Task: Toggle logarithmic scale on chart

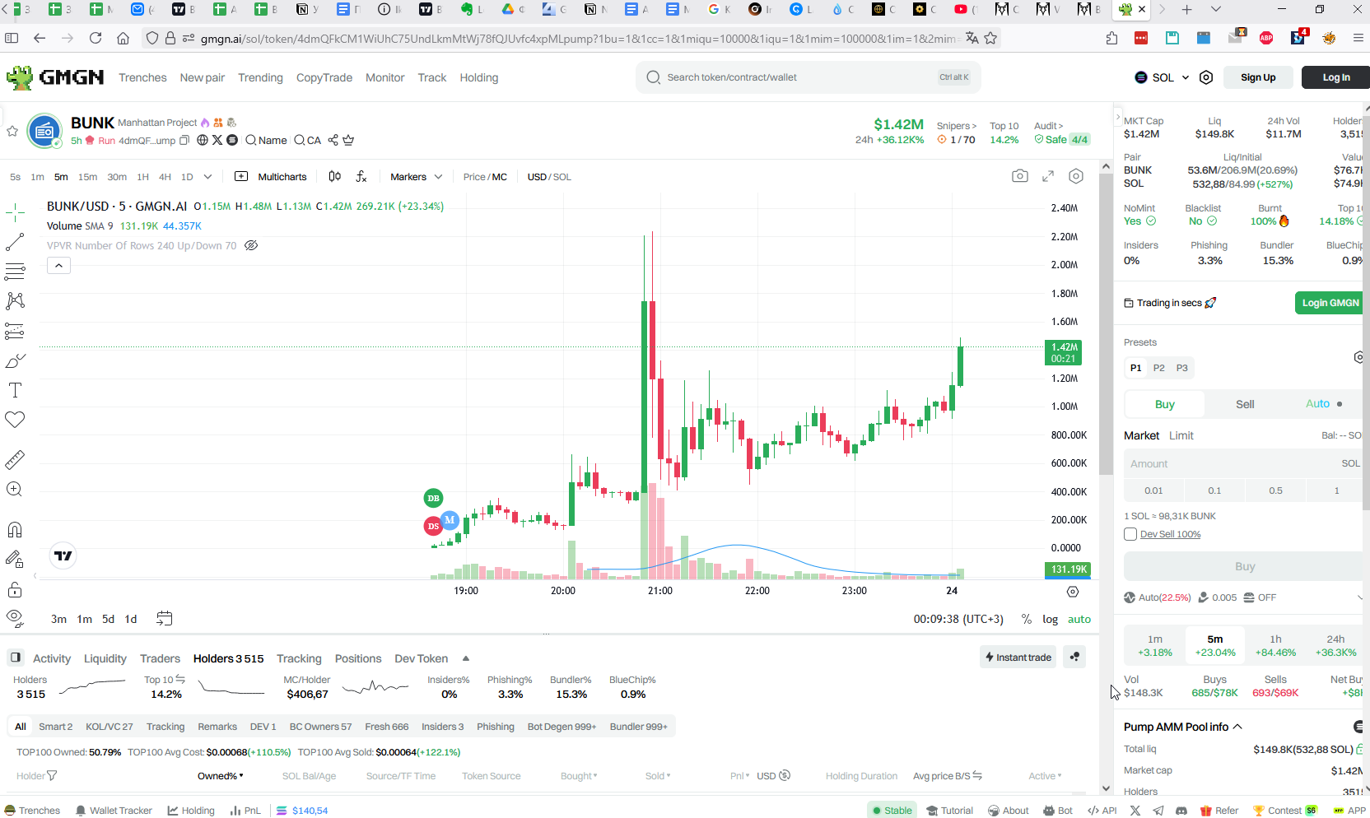Action: [x=1050, y=619]
